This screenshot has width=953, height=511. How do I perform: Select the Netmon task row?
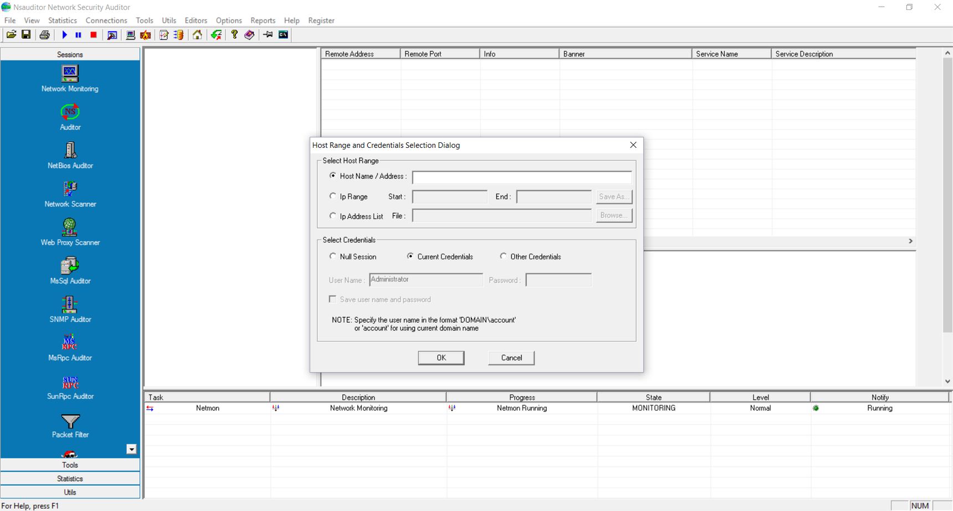[x=547, y=408]
